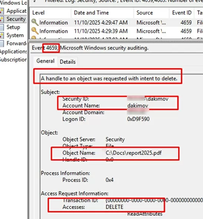The height and width of the screenshot is (219, 203).
Task: Click Object Server value Security
Action: pyautogui.click(x=115, y=139)
